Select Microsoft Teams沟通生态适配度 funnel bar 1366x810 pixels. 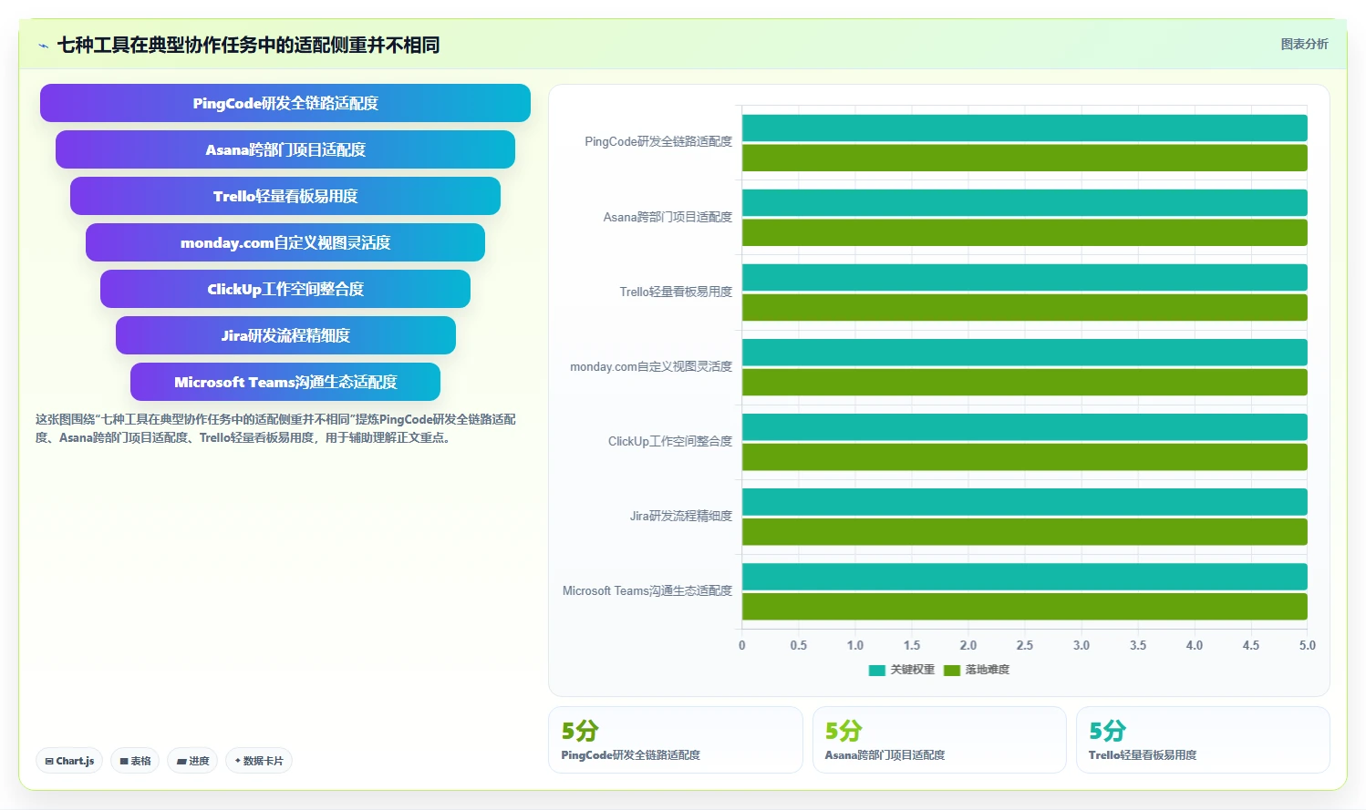(285, 382)
